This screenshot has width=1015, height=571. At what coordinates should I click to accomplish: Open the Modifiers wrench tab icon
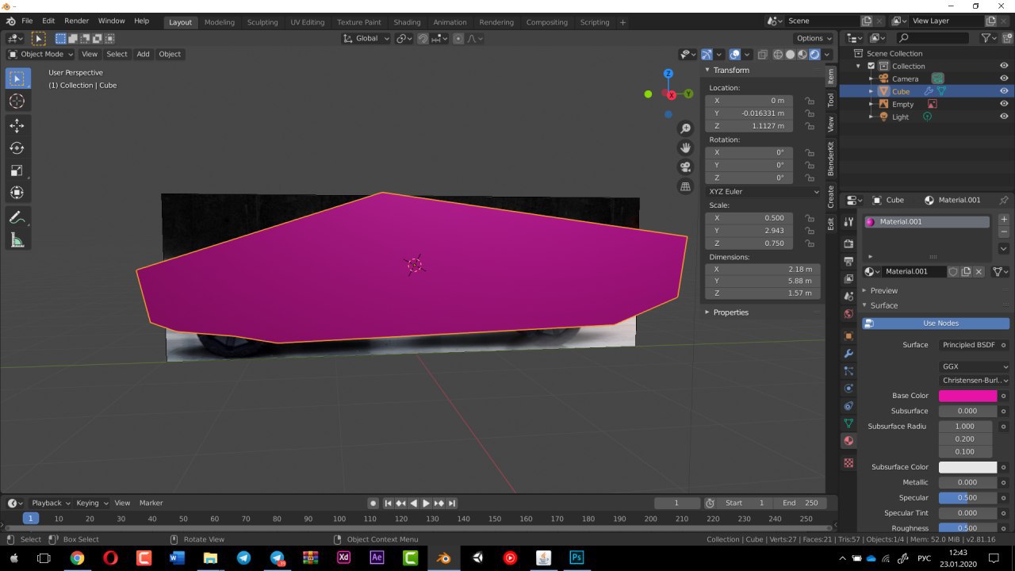(x=848, y=354)
